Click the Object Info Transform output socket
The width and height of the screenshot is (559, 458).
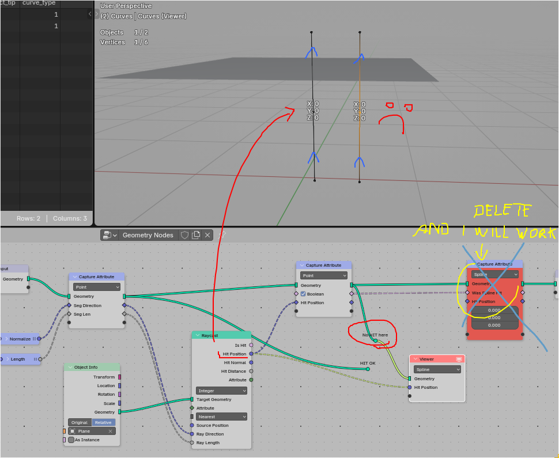click(119, 377)
